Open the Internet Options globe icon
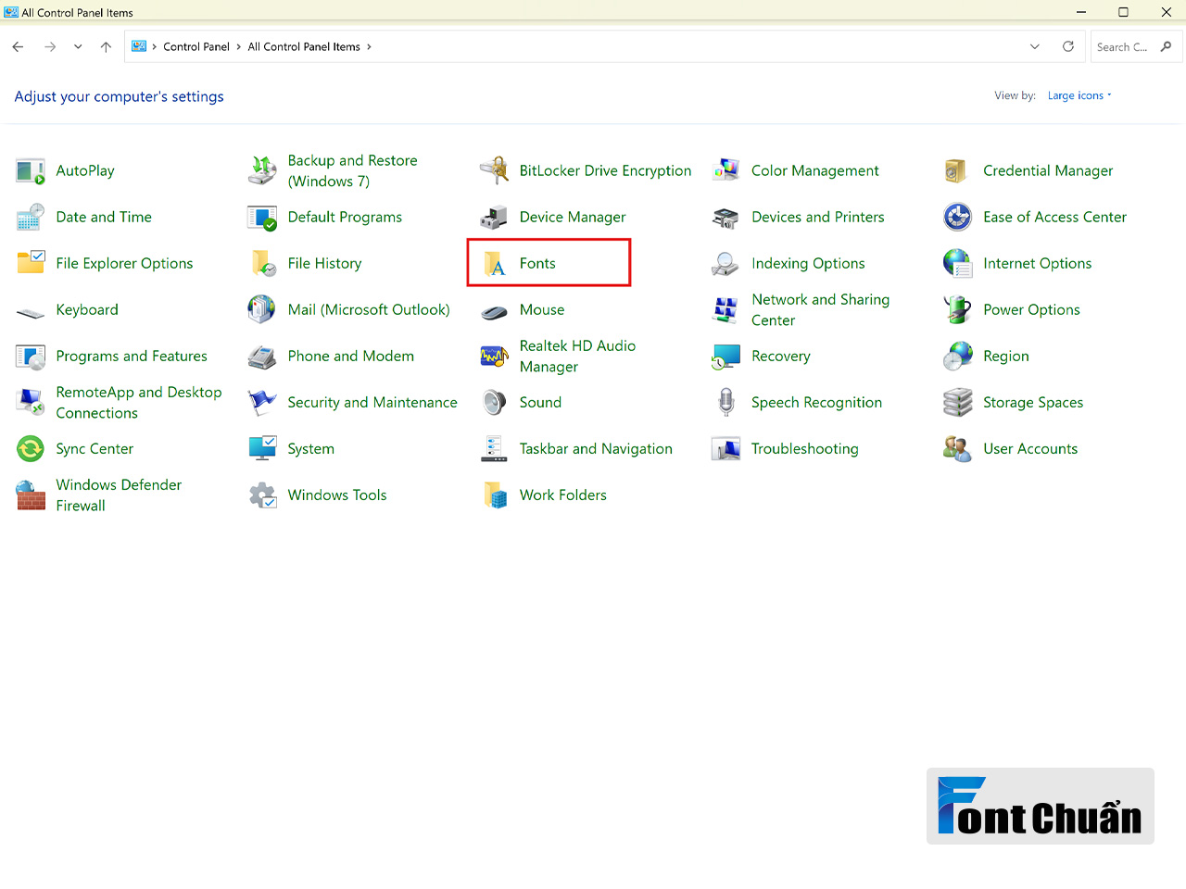Viewport: 1186px width, 889px height. (957, 263)
